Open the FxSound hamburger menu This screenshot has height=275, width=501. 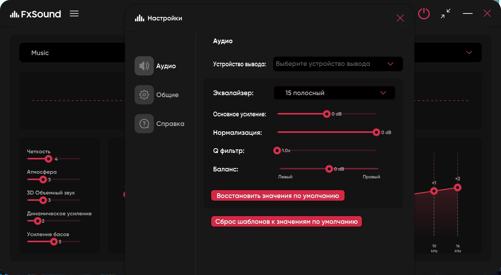(74, 14)
